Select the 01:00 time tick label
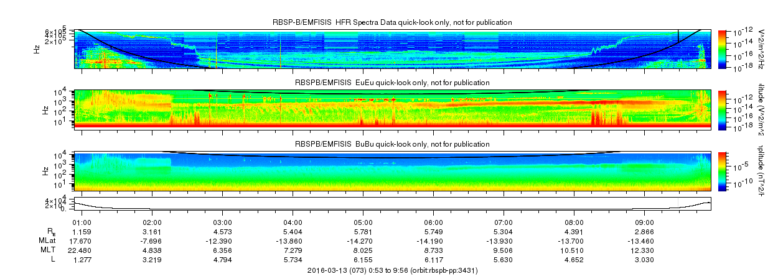 (82, 222)
